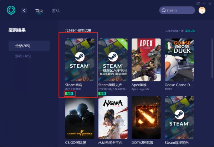Click the Steam商店 title text
This screenshot has height=147, width=214.
[x=74, y=85]
